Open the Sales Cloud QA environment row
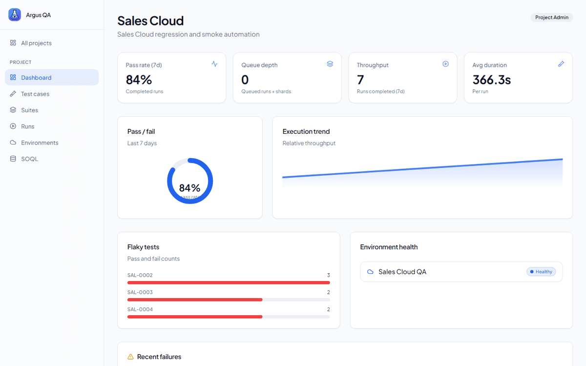The image size is (586, 366). 461,272
